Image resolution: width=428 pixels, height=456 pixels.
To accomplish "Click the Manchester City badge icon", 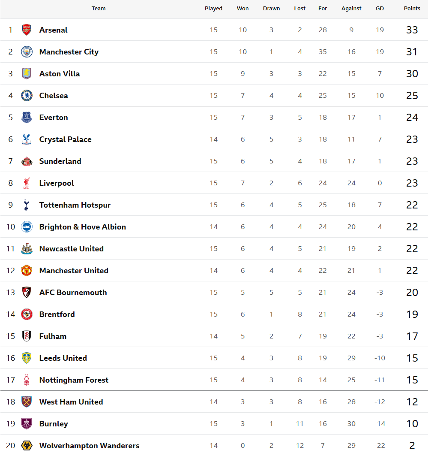I will tap(27, 51).
